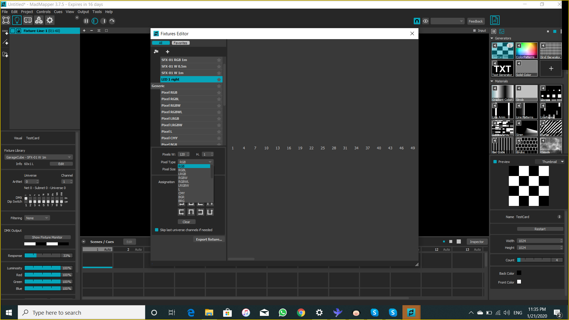The height and width of the screenshot is (320, 569).
Task: Select the Text Generator icon
Action: (x=503, y=68)
